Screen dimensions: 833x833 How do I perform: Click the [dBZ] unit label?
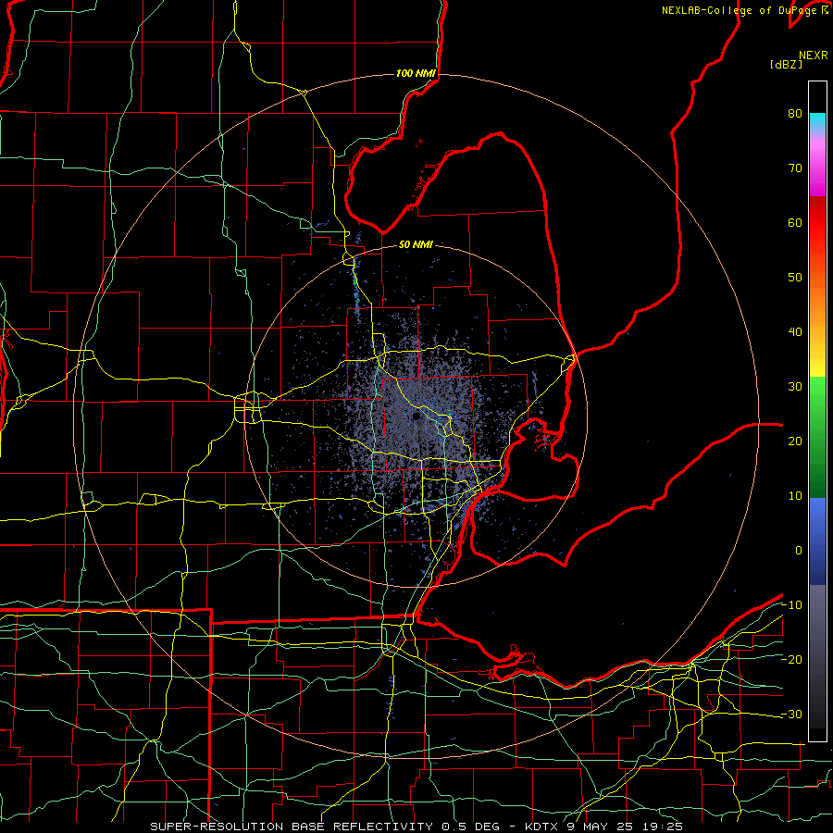[786, 64]
